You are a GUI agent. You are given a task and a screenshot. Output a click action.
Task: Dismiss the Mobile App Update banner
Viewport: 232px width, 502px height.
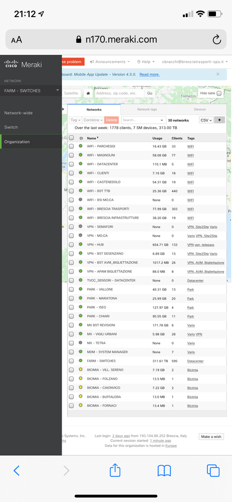(218, 74)
